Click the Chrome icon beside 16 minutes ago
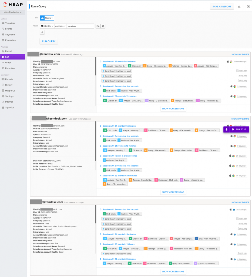252x277 pixels. [231, 62]
